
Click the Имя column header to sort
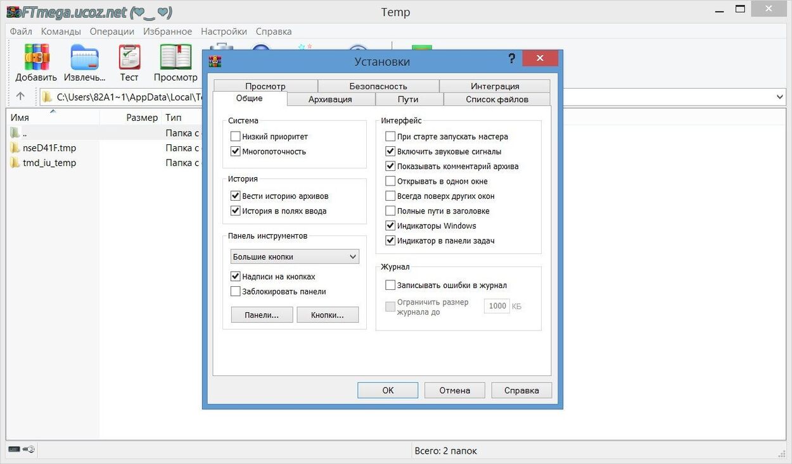click(20, 118)
